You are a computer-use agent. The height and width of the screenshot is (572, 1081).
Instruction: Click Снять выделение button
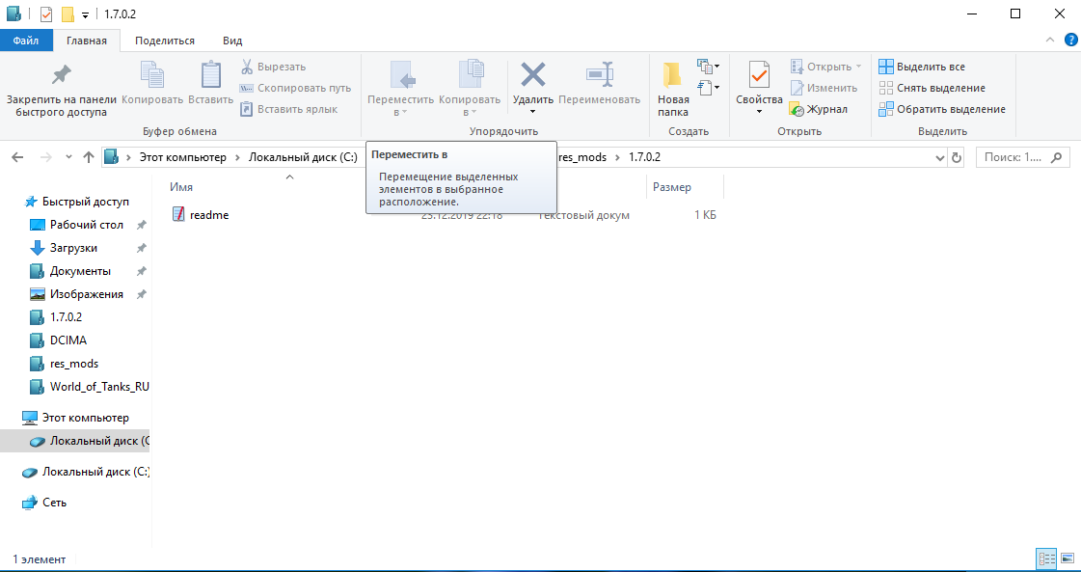pyautogui.click(x=932, y=88)
